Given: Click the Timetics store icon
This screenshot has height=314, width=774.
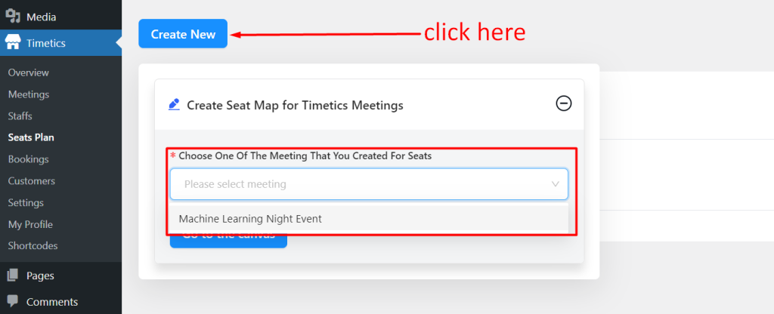Looking at the screenshot, I should click(13, 43).
